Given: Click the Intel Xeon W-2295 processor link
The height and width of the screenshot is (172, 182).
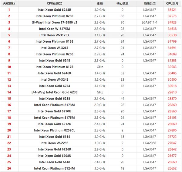Looking at the screenshot, I should (54, 143).
